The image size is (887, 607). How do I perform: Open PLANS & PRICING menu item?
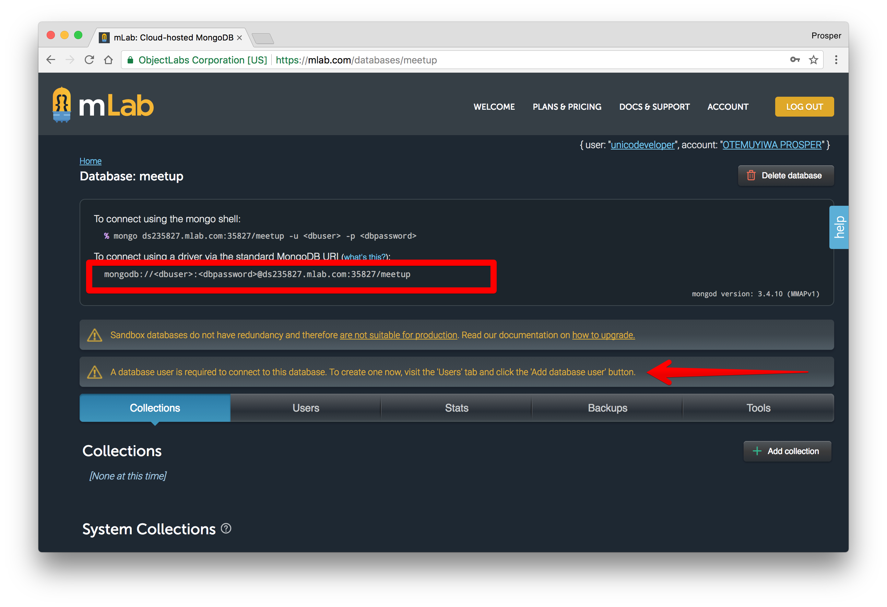567,107
